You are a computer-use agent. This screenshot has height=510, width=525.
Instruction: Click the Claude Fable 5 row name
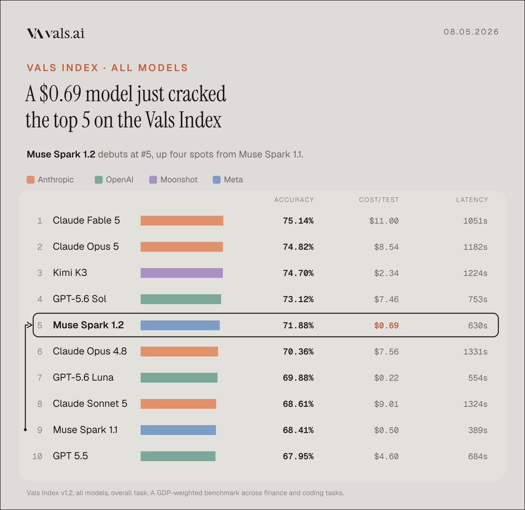(x=86, y=220)
